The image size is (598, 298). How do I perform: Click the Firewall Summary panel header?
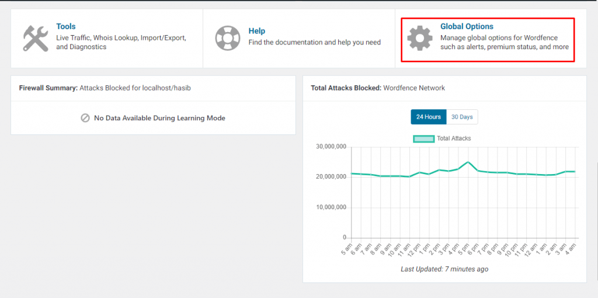(108, 88)
